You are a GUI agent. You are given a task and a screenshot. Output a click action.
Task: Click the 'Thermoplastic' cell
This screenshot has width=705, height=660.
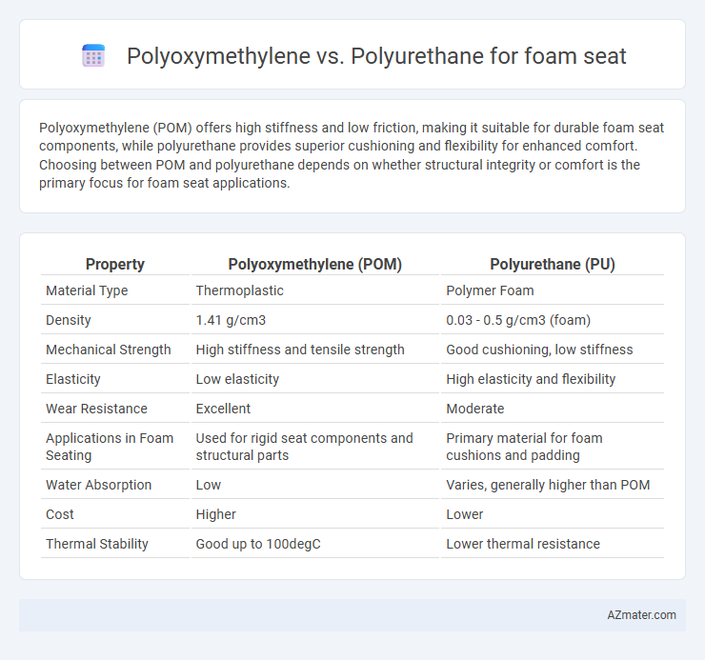click(240, 290)
